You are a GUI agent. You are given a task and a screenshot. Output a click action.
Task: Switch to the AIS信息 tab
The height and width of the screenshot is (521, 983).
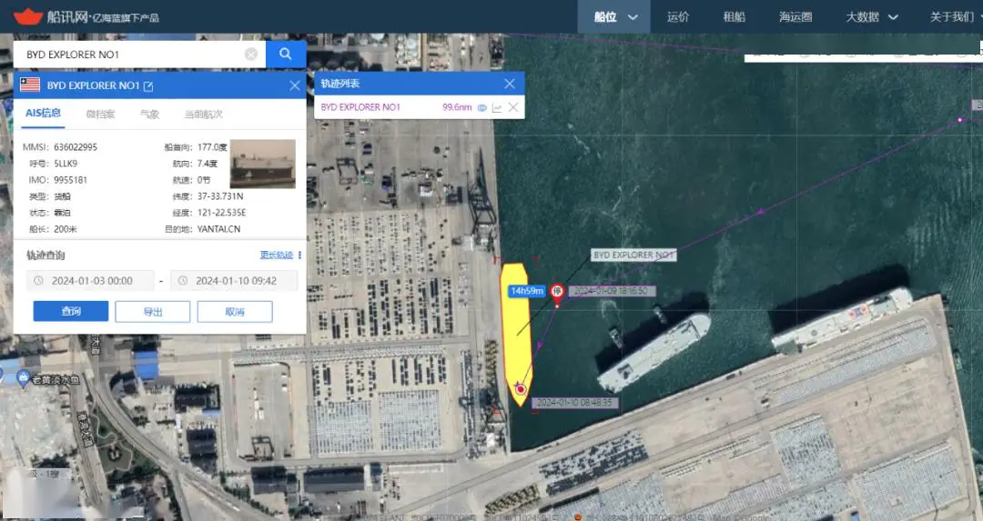[44, 114]
